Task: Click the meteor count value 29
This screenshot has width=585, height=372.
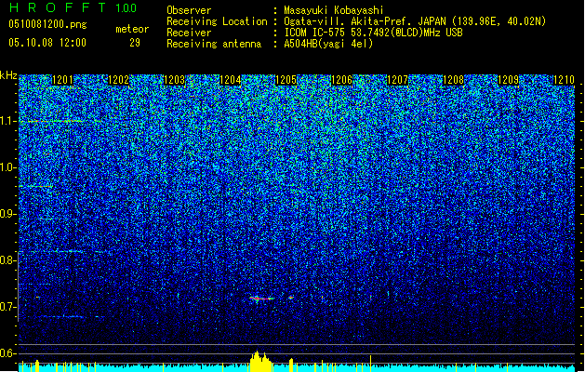Action: (x=135, y=43)
